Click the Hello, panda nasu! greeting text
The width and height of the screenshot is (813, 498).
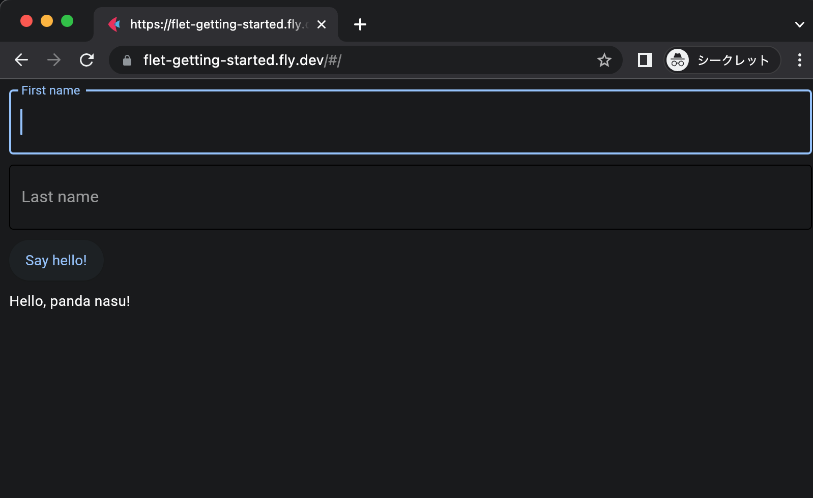tap(70, 301)
